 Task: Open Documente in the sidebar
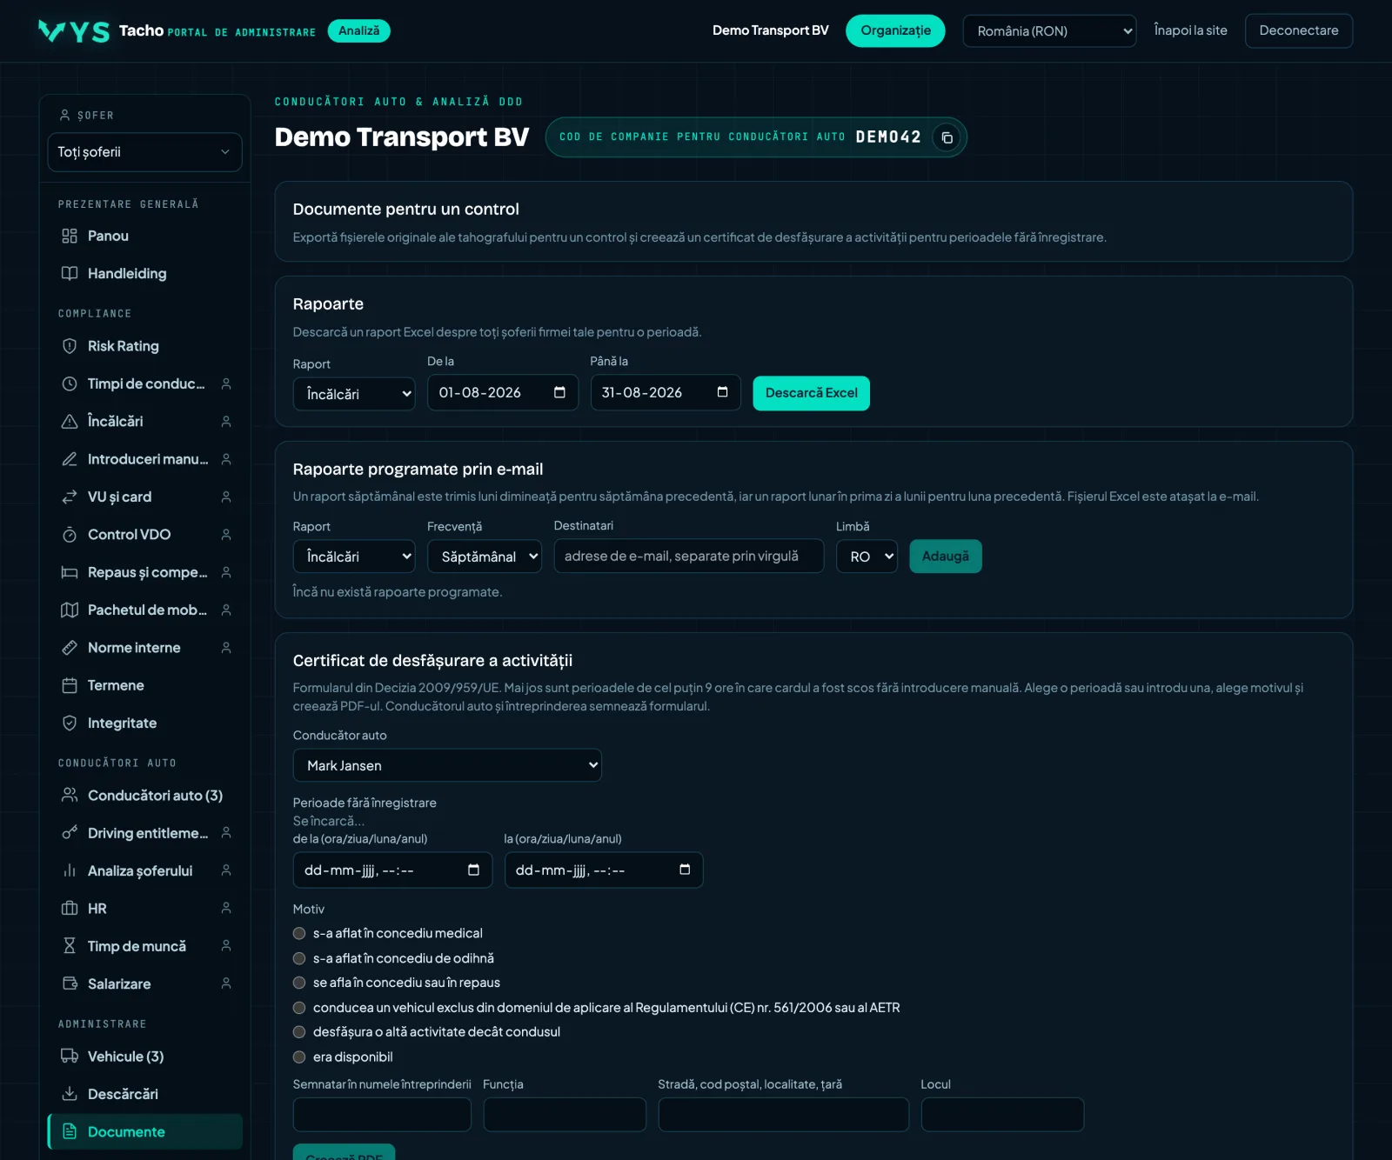pos(144,1132)
